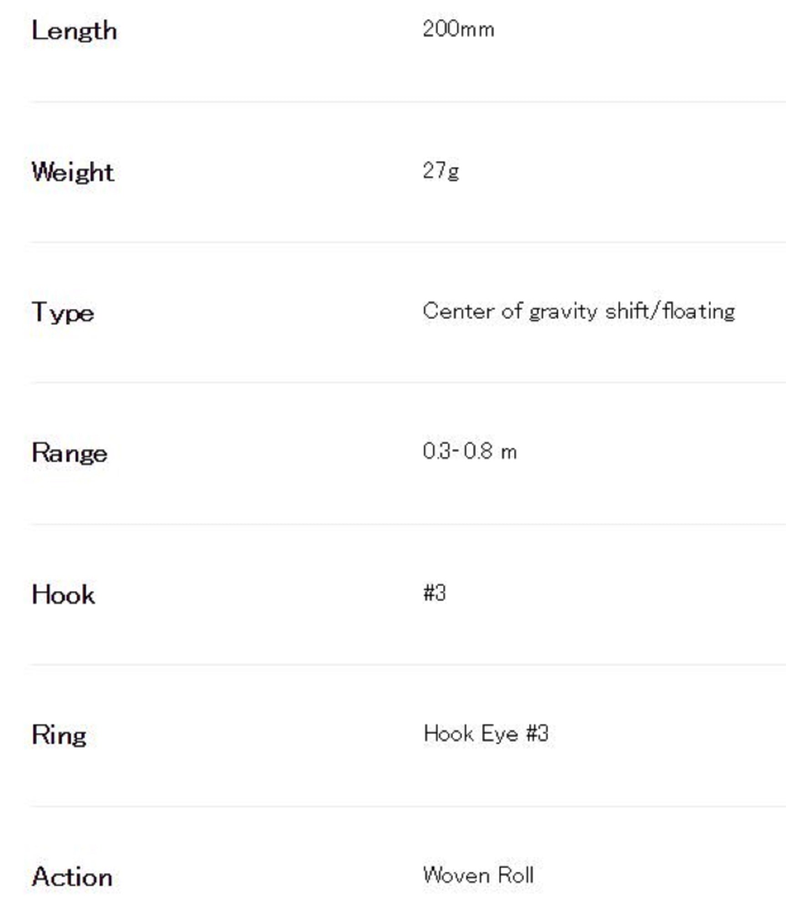Click the Action specification label
The image size is (786, 910).
point(72,877)
